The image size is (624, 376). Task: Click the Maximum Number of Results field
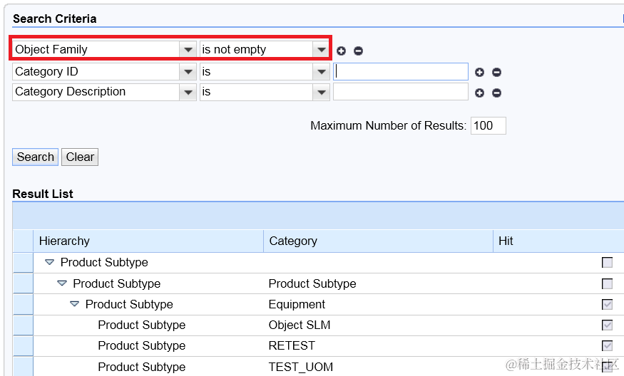tap(488, 126)
